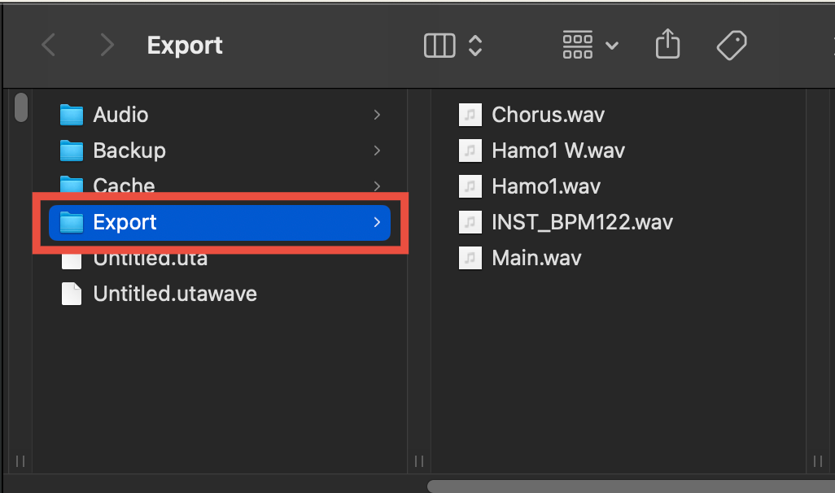The height and width of the screenshot is (493, 835).
Task: Click the Edit Tags icon
Action: click(732, 46)
